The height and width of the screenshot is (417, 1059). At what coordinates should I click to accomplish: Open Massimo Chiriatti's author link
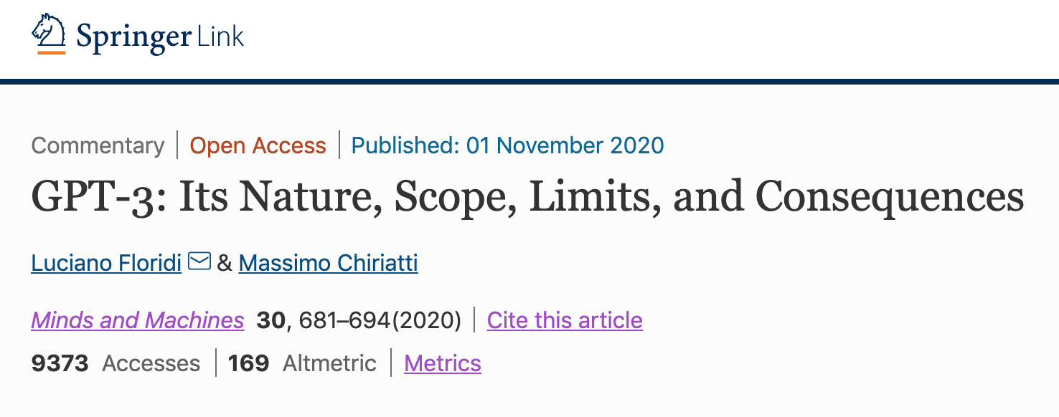(328, 263)
